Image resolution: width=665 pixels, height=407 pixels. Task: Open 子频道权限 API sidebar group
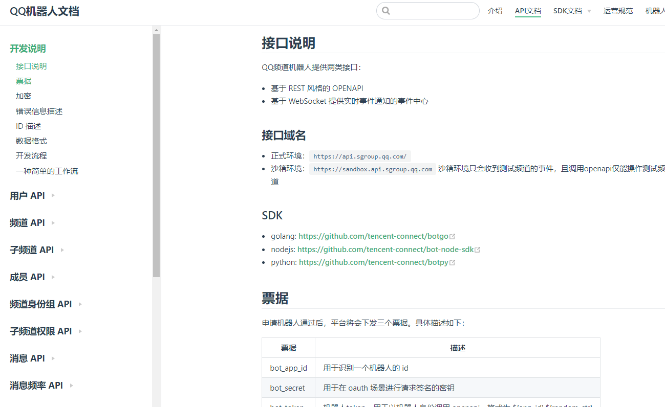(x=41, y=331)
